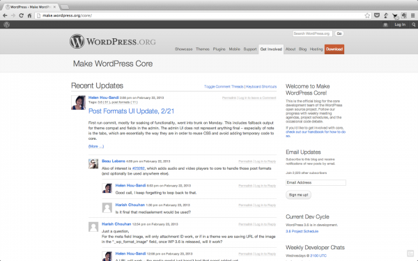Open the About nav item

[x=291, y=49]
